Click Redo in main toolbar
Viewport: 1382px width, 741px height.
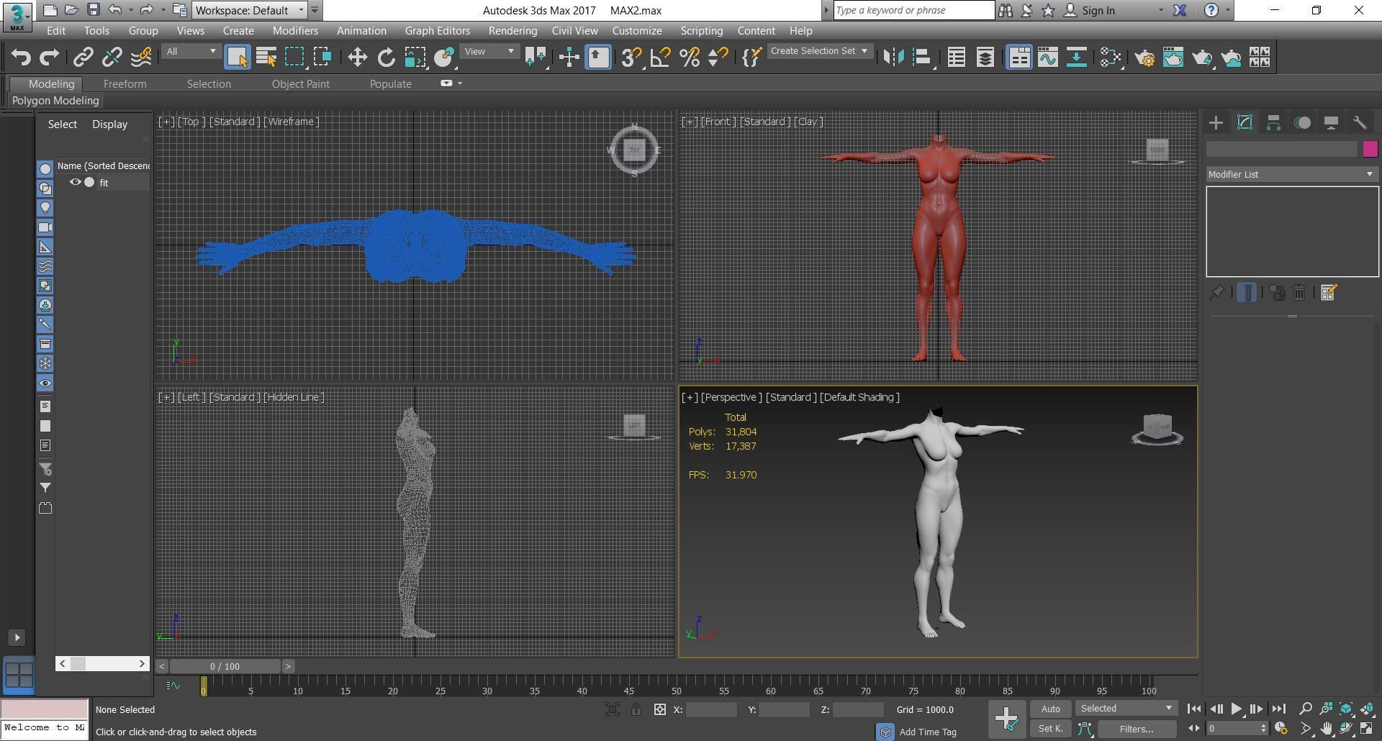[x=50, y=57]
